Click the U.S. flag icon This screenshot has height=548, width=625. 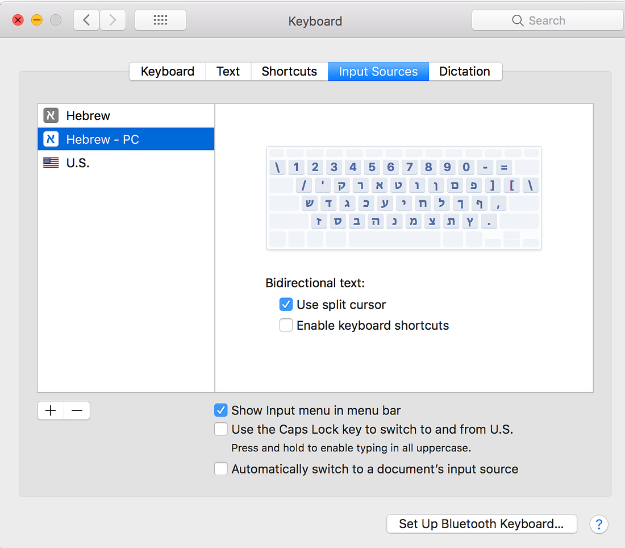click(50, 162)
